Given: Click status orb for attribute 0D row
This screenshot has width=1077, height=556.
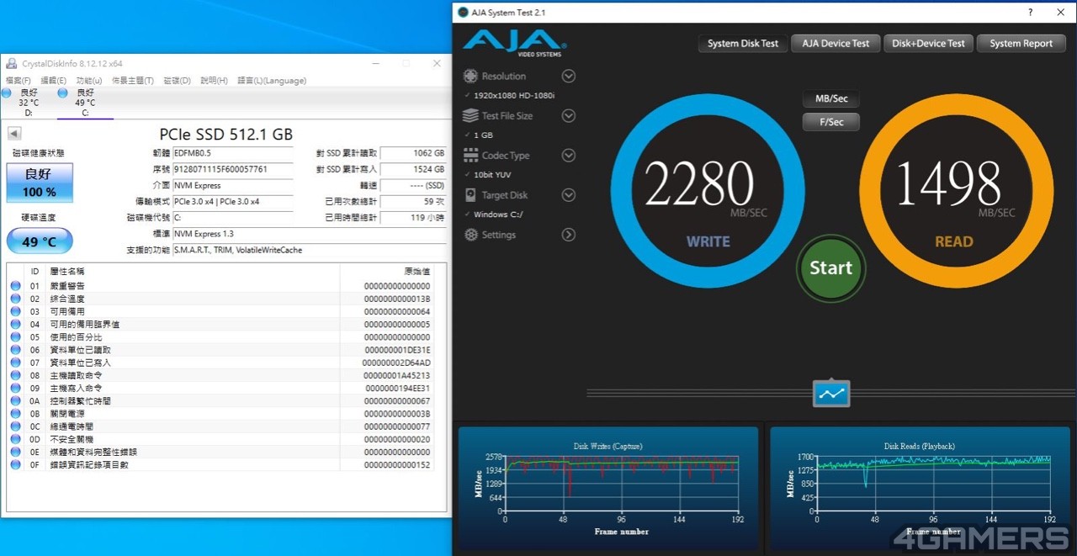Looking at the screenshot, I should (x=15, y=439).
